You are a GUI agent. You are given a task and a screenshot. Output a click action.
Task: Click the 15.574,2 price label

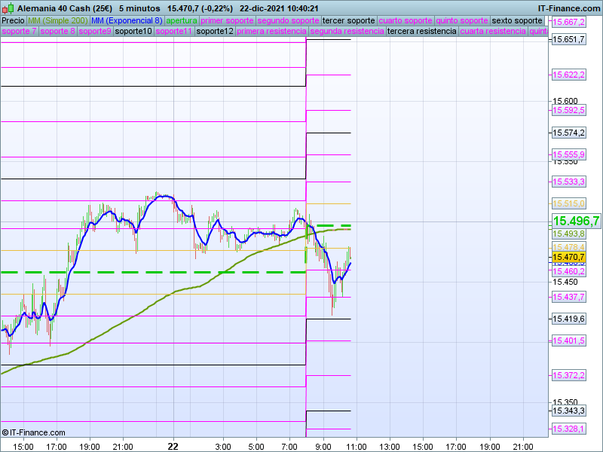[x=568, y=133]
